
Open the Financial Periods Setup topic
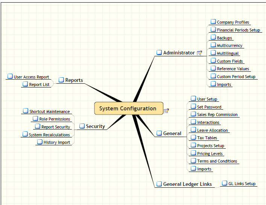[238, 30]
